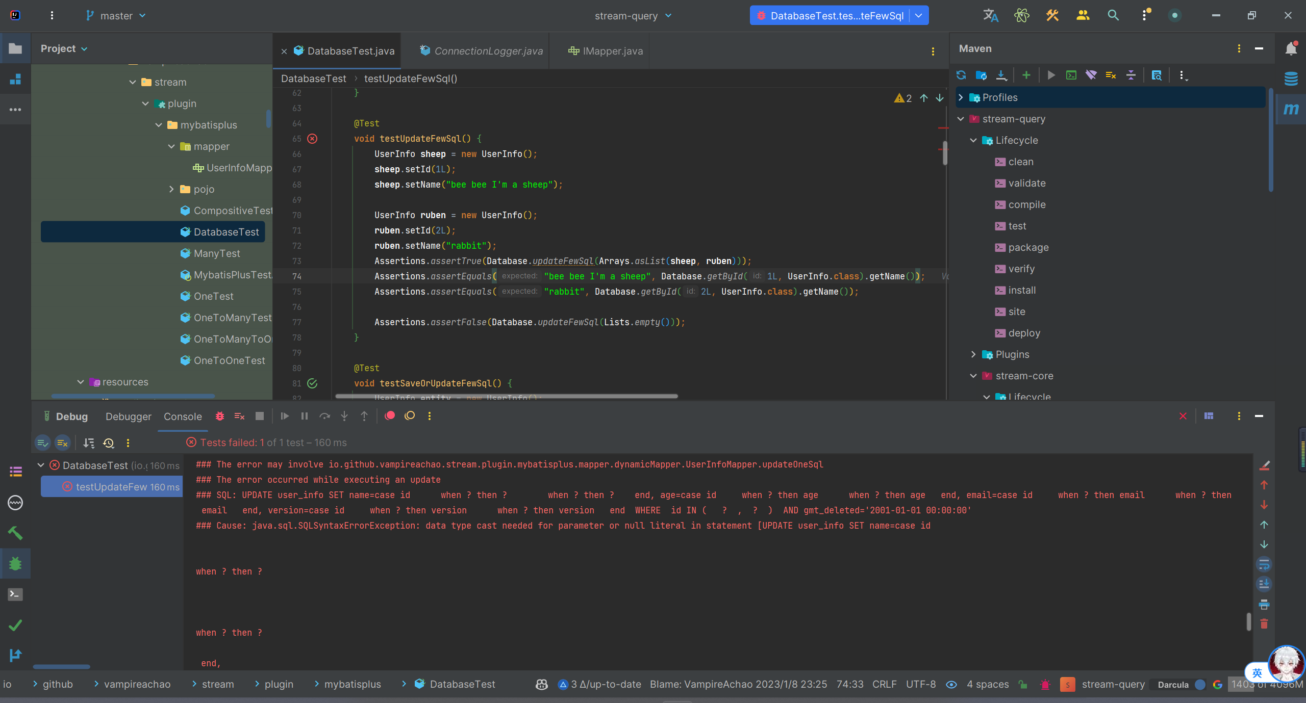Open the Translate plugin icon
Image resolution: width=1306 pixels, height=703 pixels.
pyautogui.click(x=990, y=15)
